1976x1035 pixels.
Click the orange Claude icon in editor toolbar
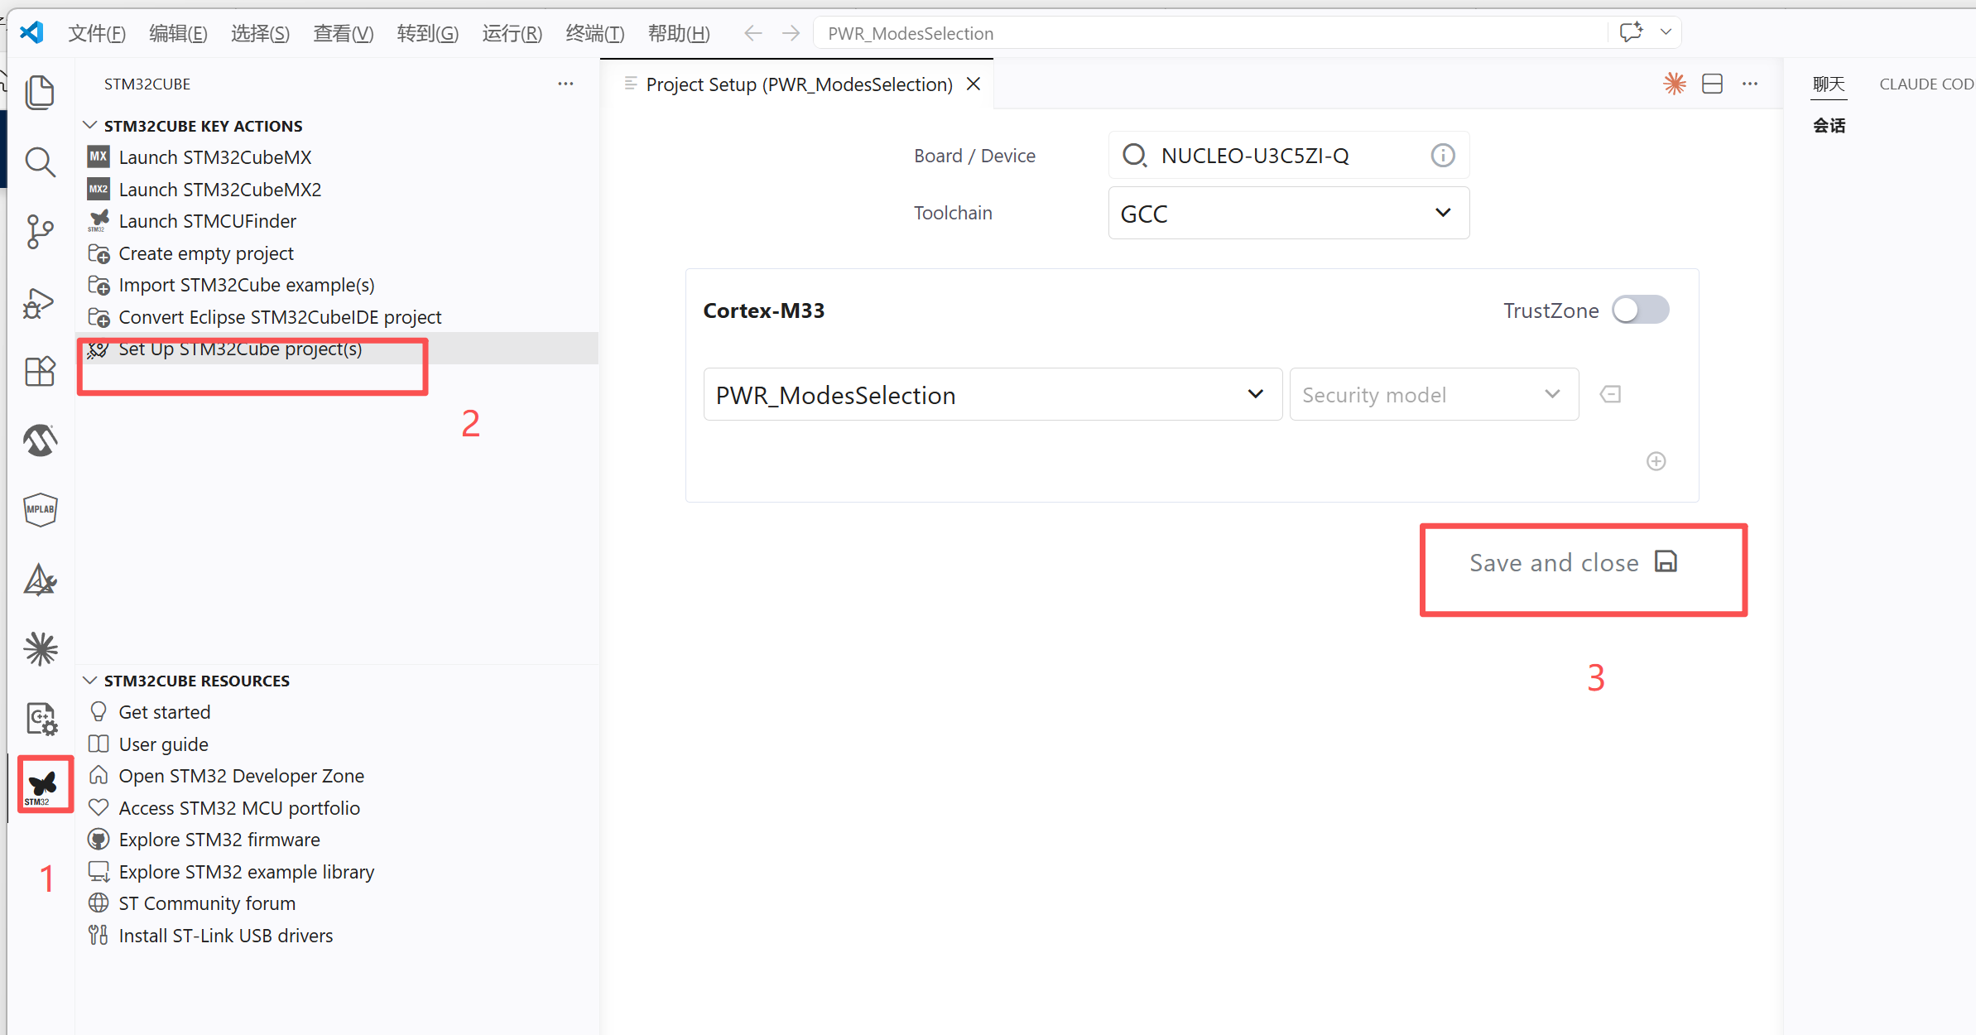pyautogui.click(x=1674, y=84)
